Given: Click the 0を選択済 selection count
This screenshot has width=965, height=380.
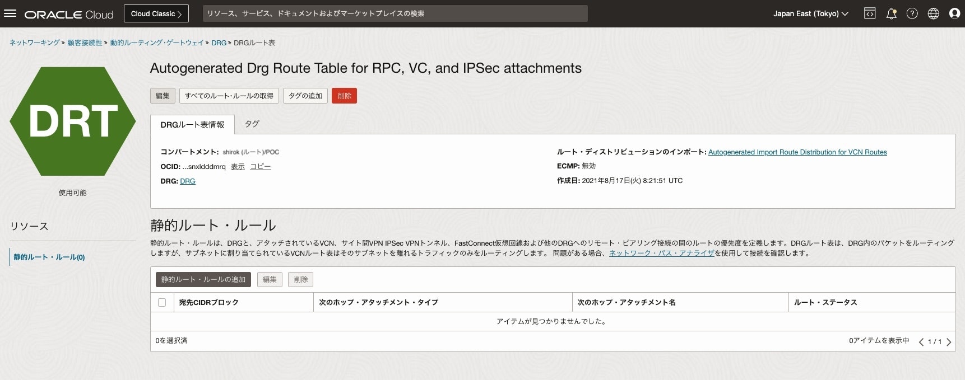Looking at the screenshot, I should click(171, 340).
